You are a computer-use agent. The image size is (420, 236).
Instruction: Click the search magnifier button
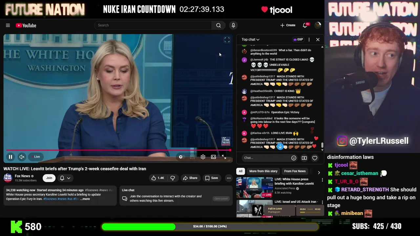(219, 25)
